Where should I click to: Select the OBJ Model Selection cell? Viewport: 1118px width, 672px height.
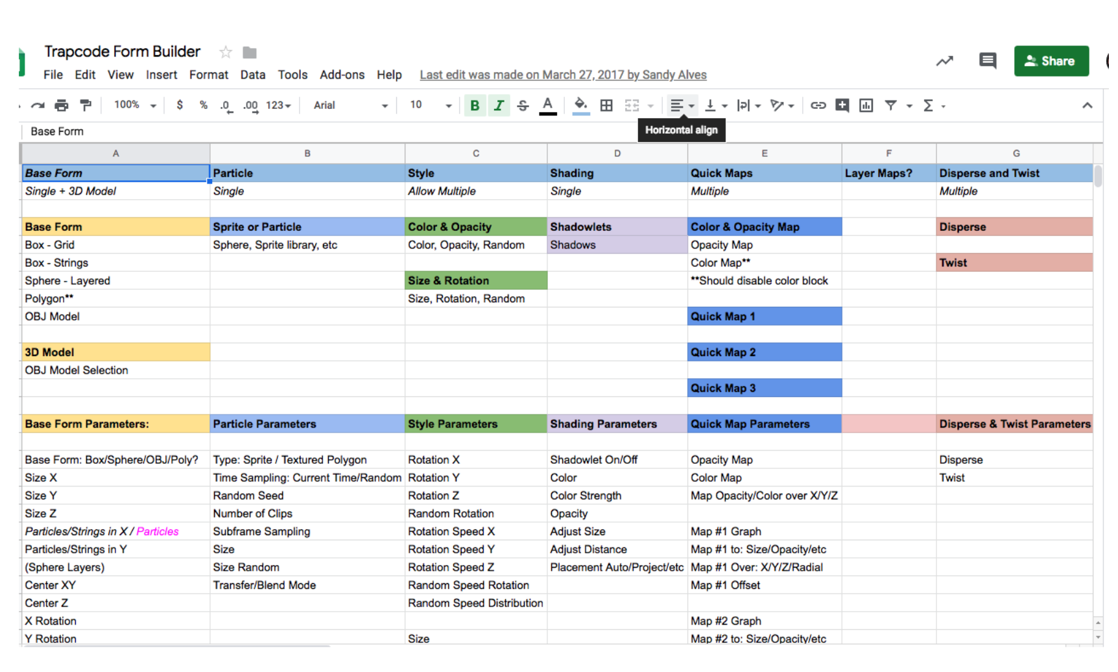(116, 370)
